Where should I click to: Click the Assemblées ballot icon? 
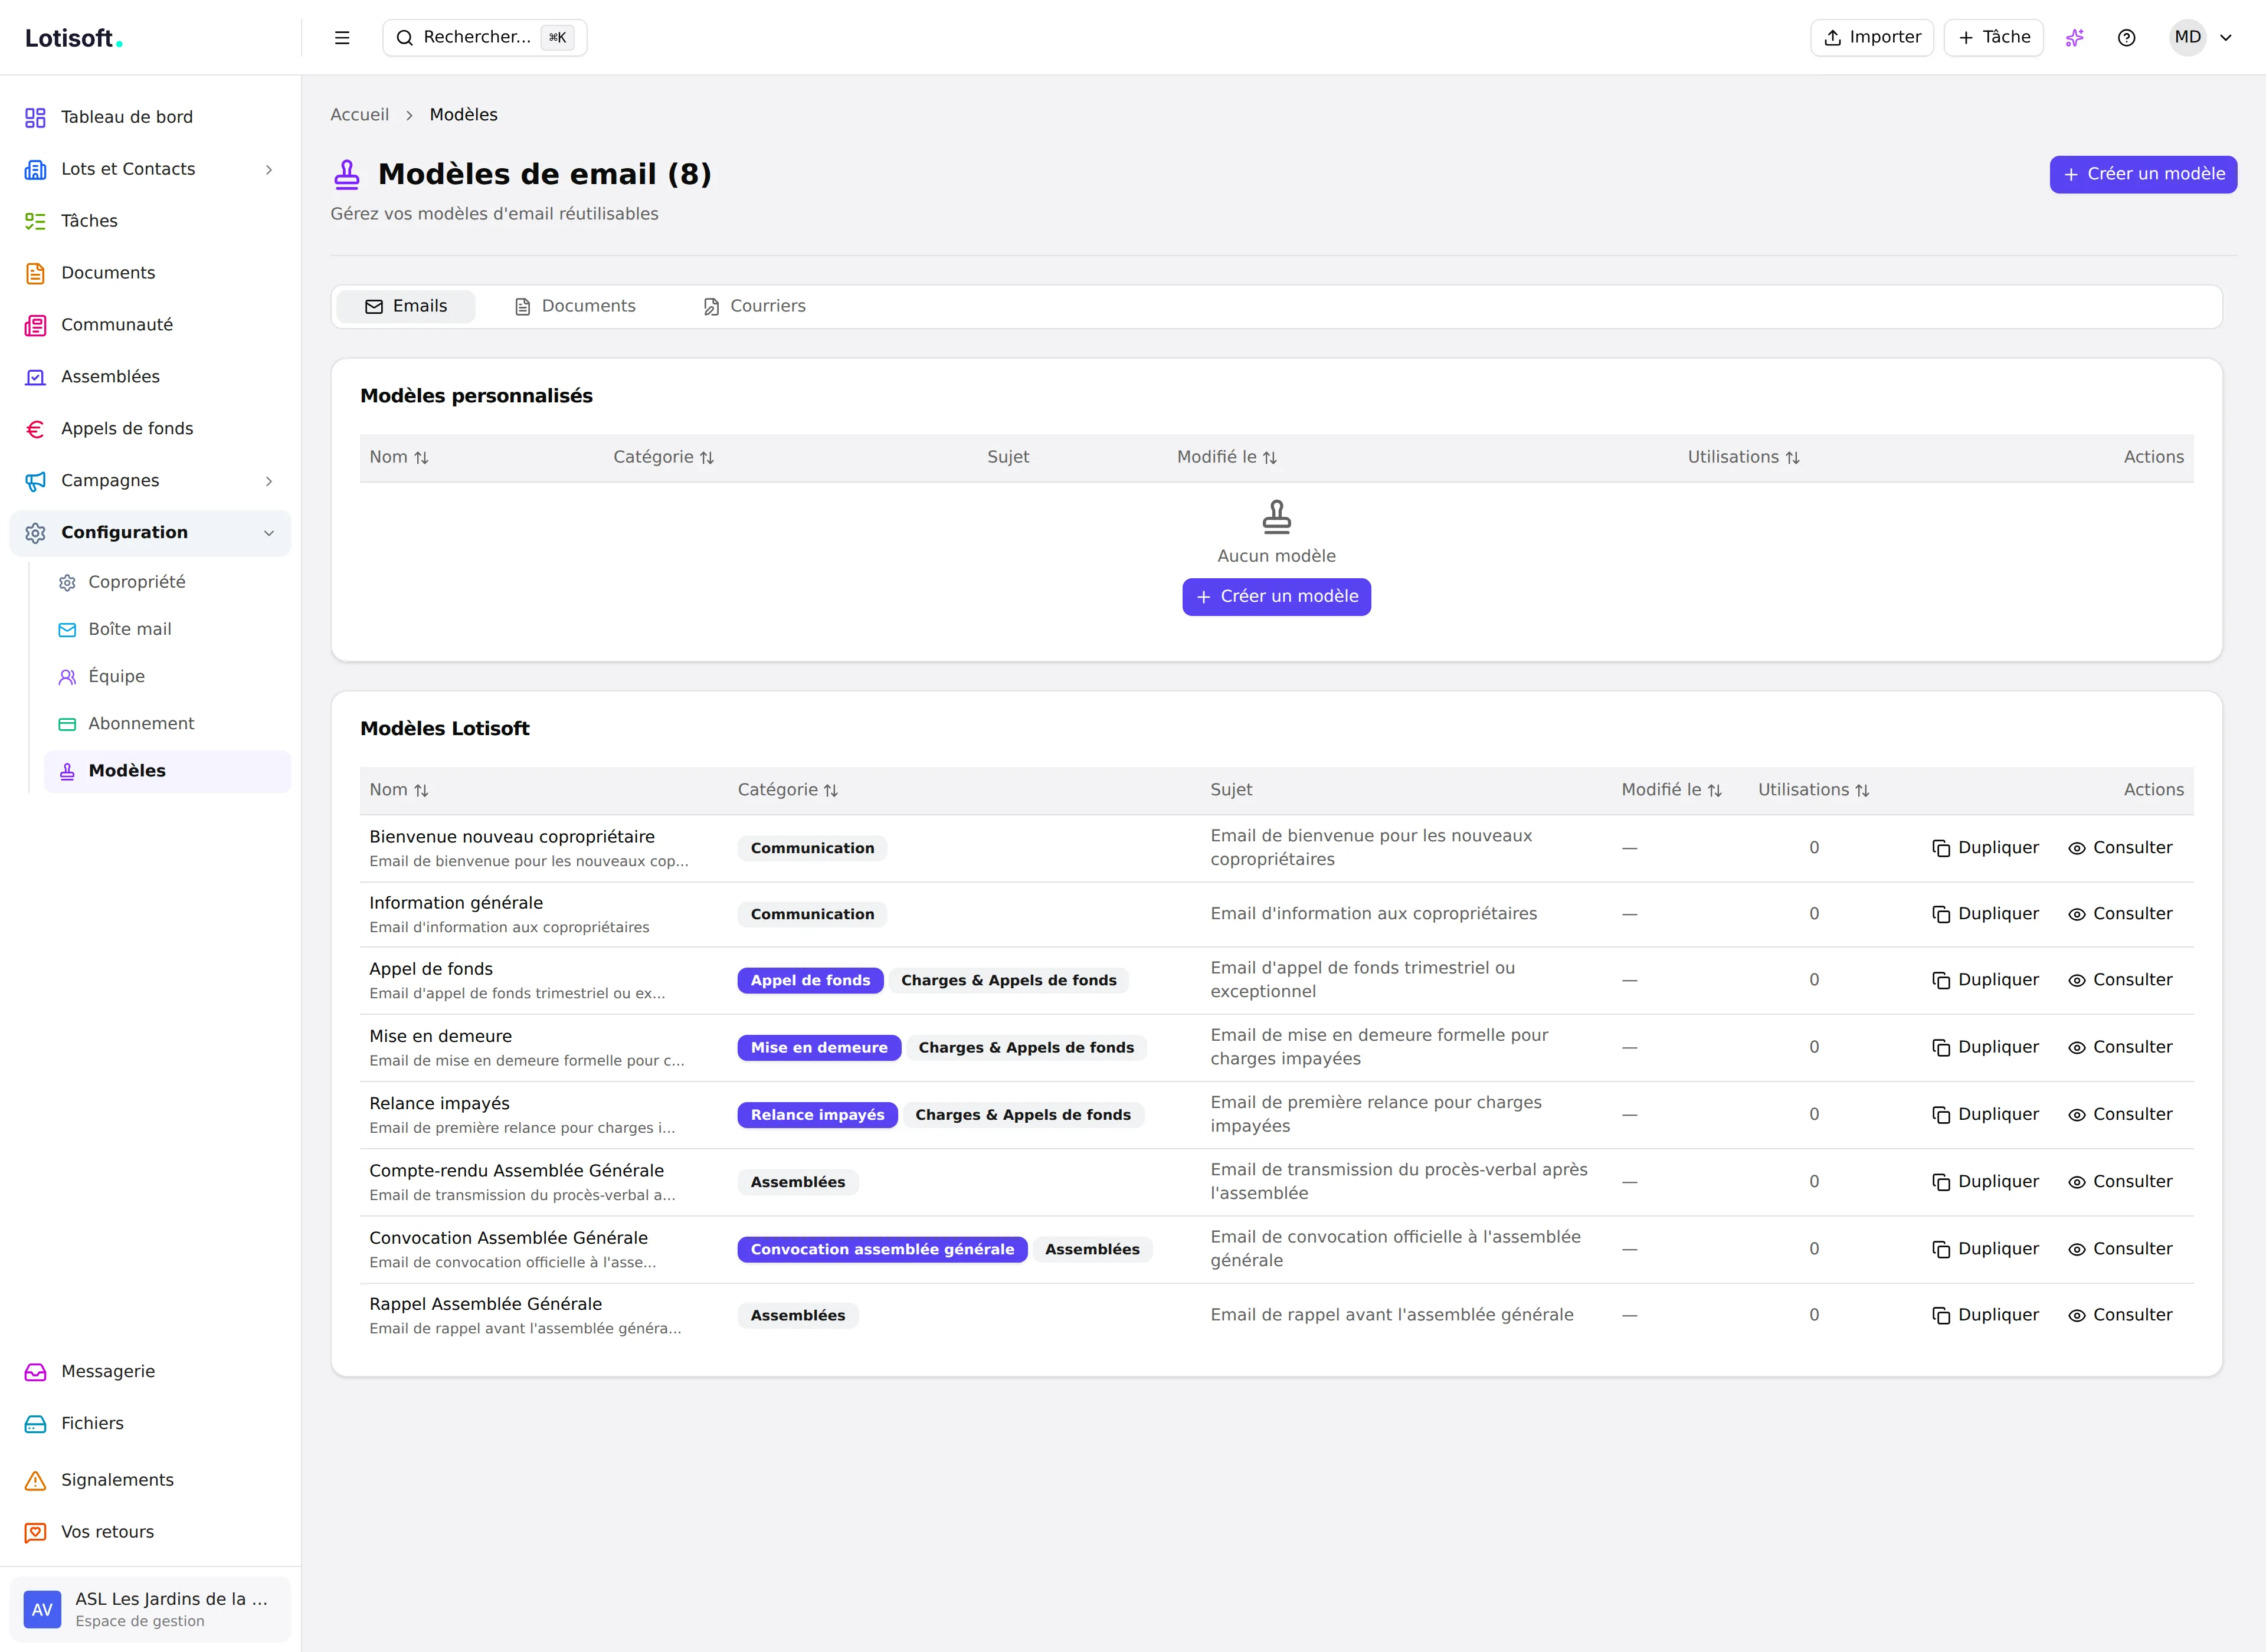click(35, 378)
